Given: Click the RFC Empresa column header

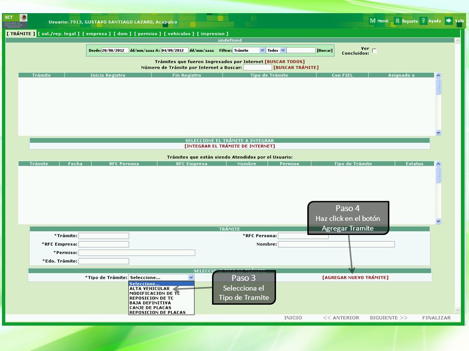Looking at the screenshot, I should point(192,164).
